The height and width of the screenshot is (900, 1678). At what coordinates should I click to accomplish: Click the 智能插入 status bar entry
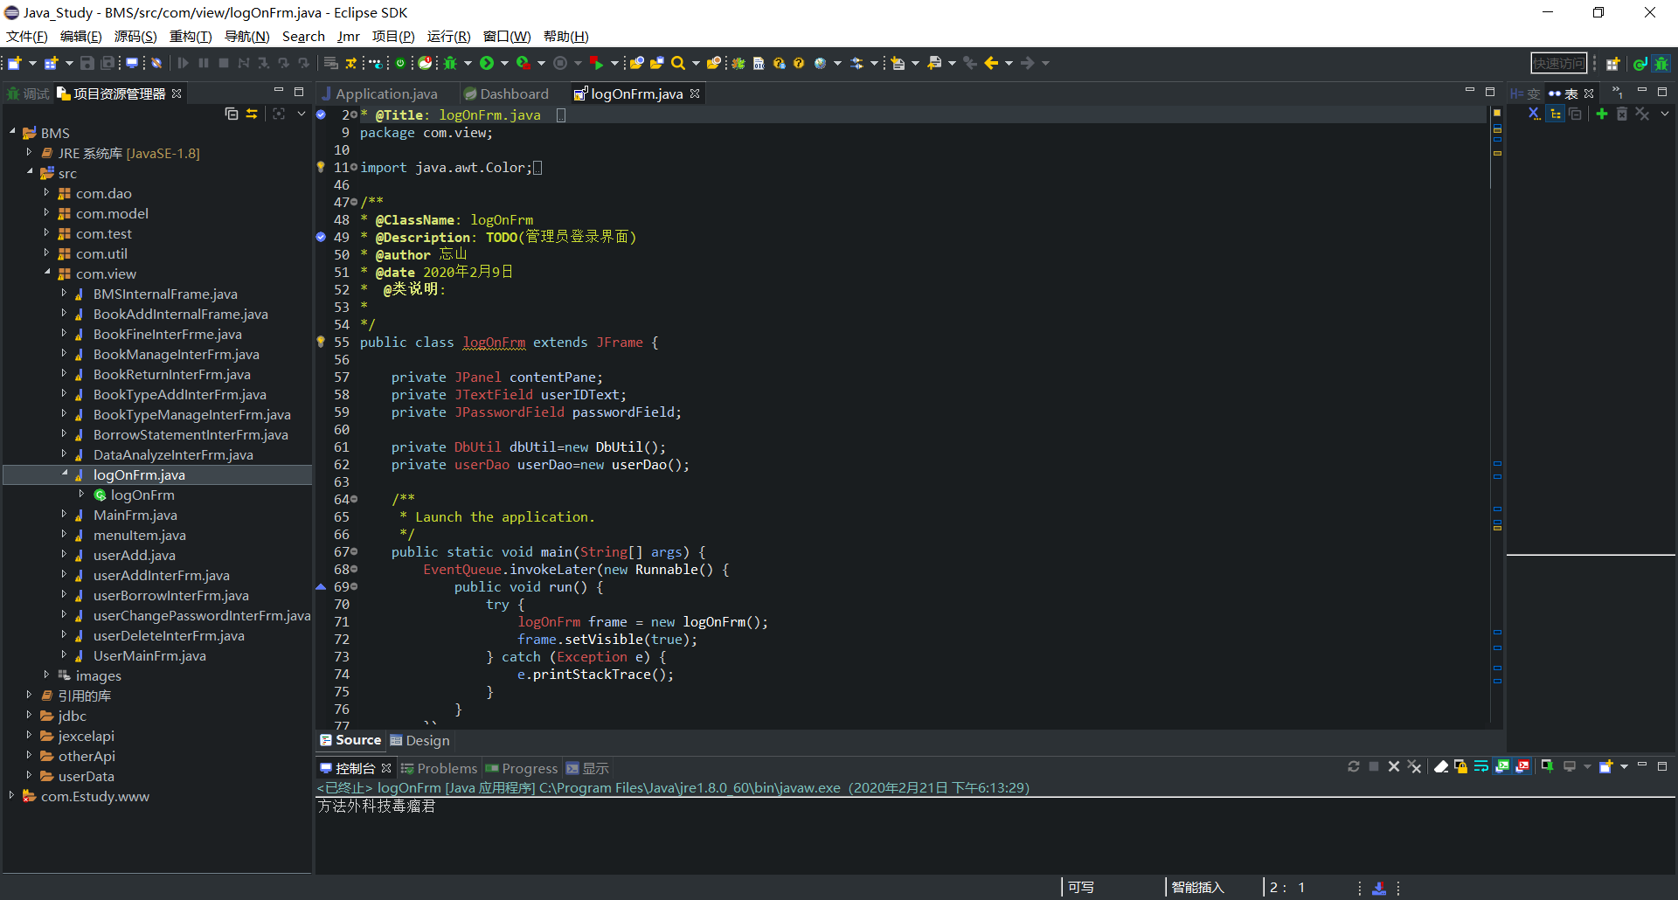(1197, 887)
